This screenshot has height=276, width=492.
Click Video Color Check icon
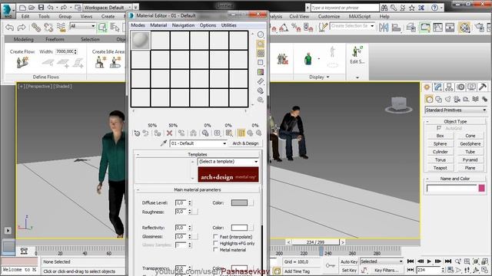[261, 72]
